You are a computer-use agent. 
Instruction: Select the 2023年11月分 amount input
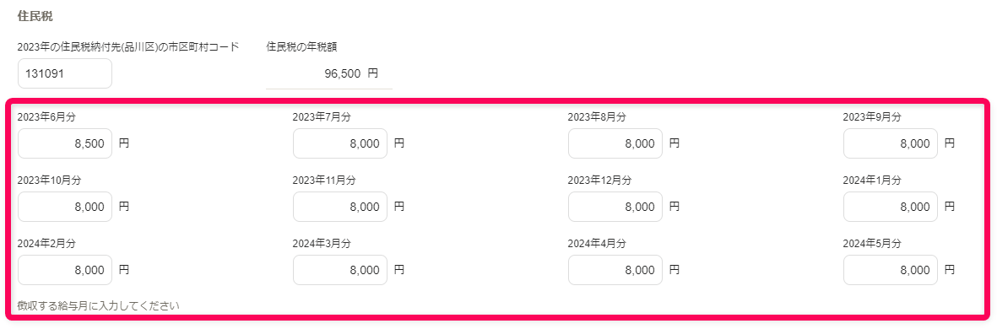click(340, 207)
